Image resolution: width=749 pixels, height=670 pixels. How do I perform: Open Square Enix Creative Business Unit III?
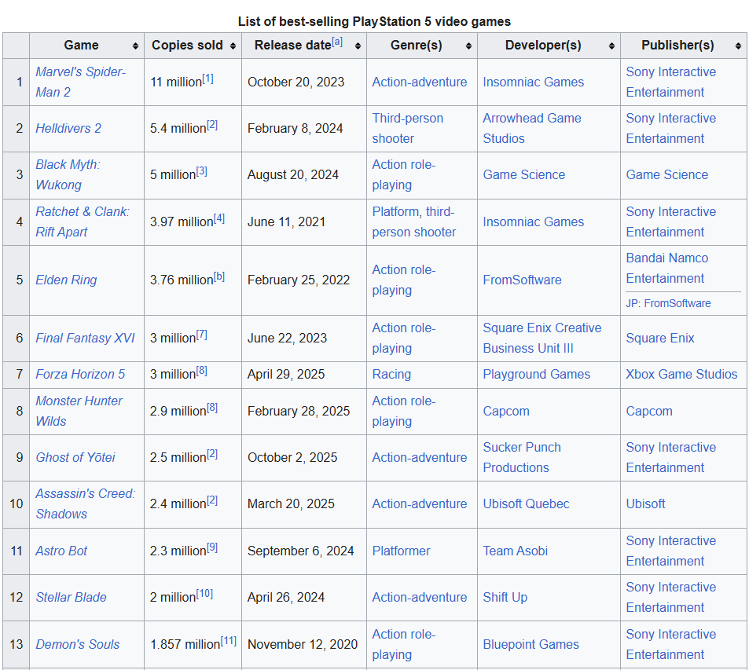[x=542, y=338]
